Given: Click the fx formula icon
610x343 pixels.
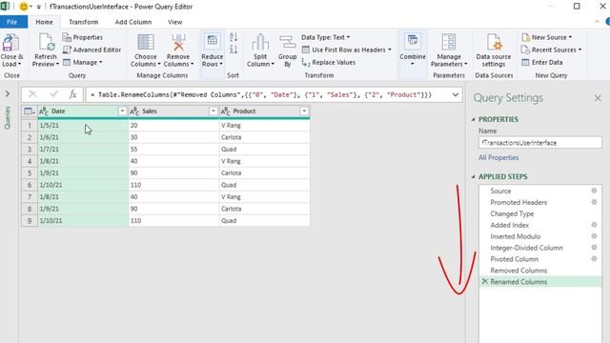Looking at the screenshot, I should click(72, 94).
